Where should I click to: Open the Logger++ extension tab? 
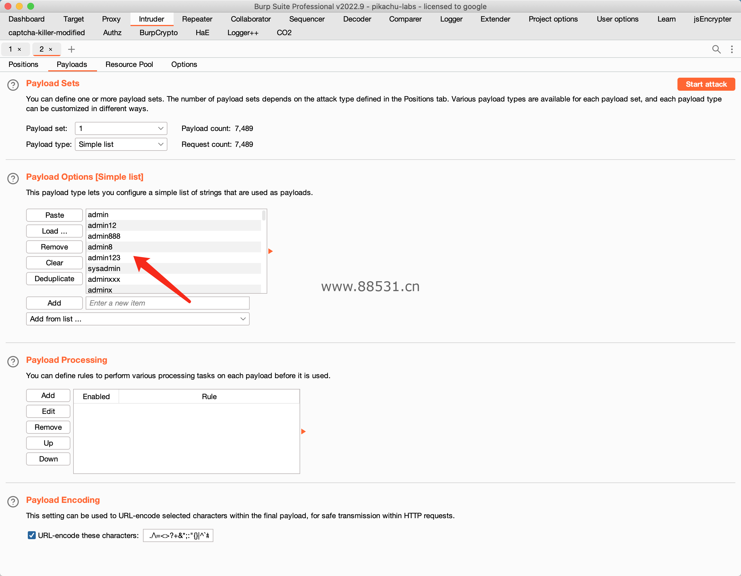click(x=243, y=33)
